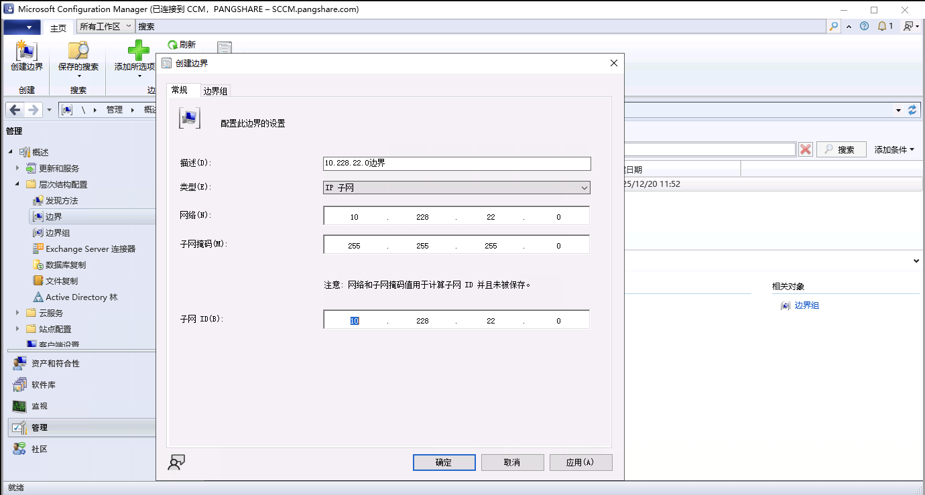The height and width of the screenshot is (495, 925).
Task: Click the Create Boundary (创建边界) ribbon icon
Action: 26,51
